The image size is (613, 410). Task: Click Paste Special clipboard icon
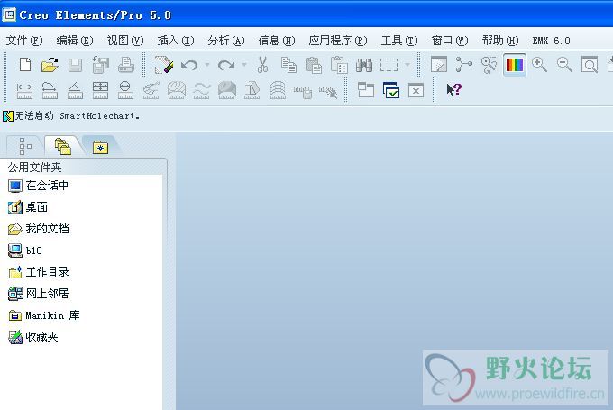coord(339,65)
